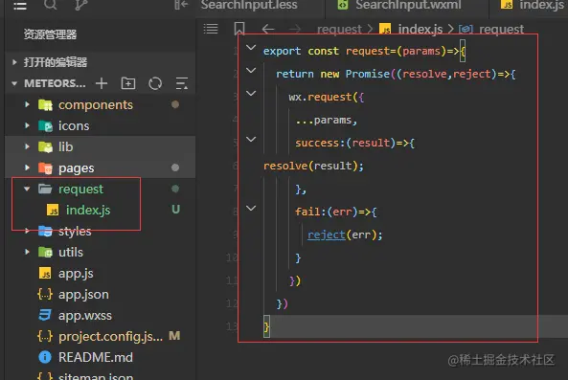Open the app.js file
This screenshot has width=568, height=380.
pos(76,273)
